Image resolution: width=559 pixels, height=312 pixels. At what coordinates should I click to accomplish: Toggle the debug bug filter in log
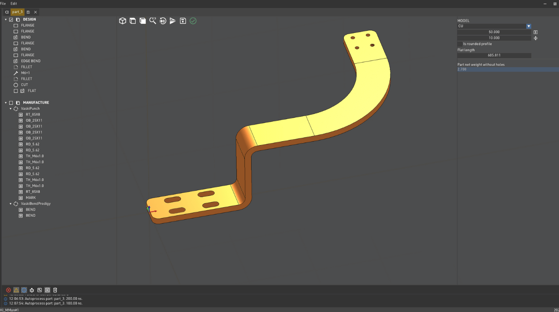pyautogui.click(x=32, y=290)
